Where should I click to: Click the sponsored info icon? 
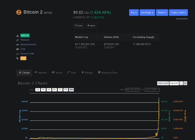177,19
